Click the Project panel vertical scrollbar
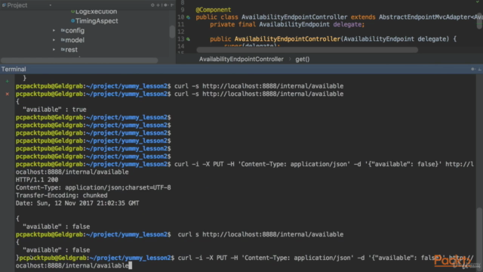483x272 pixels. pyautogui.click(x=172, y=32)
